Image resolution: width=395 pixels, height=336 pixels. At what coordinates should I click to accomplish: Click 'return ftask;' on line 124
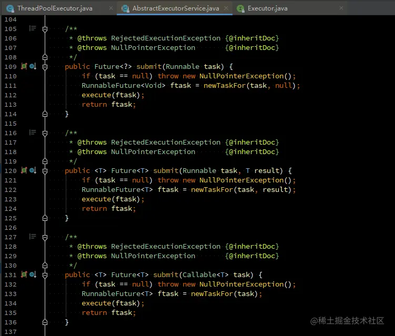(x=109, y=209)
